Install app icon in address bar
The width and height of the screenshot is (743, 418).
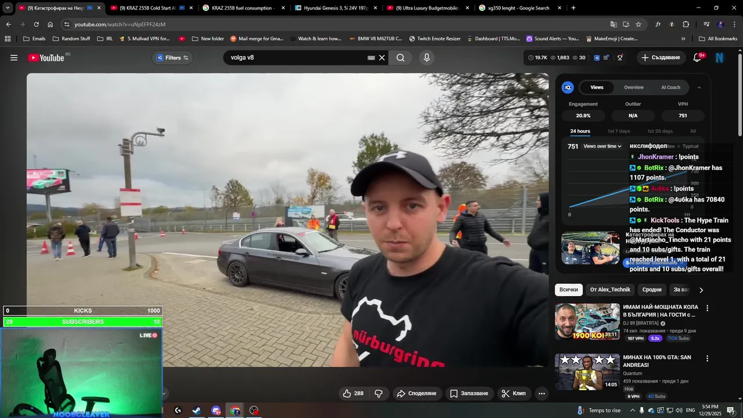(x=626, y=24)
